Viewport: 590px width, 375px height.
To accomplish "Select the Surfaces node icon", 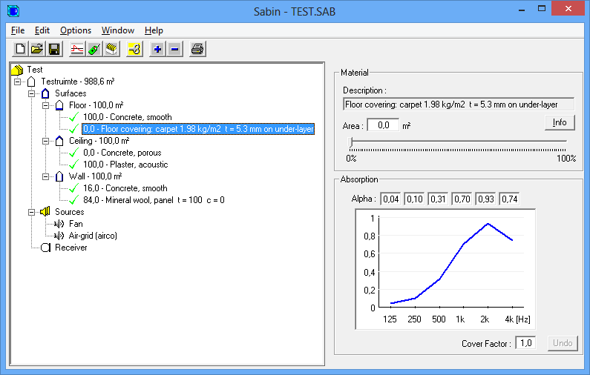I will [x=45, y=93].
